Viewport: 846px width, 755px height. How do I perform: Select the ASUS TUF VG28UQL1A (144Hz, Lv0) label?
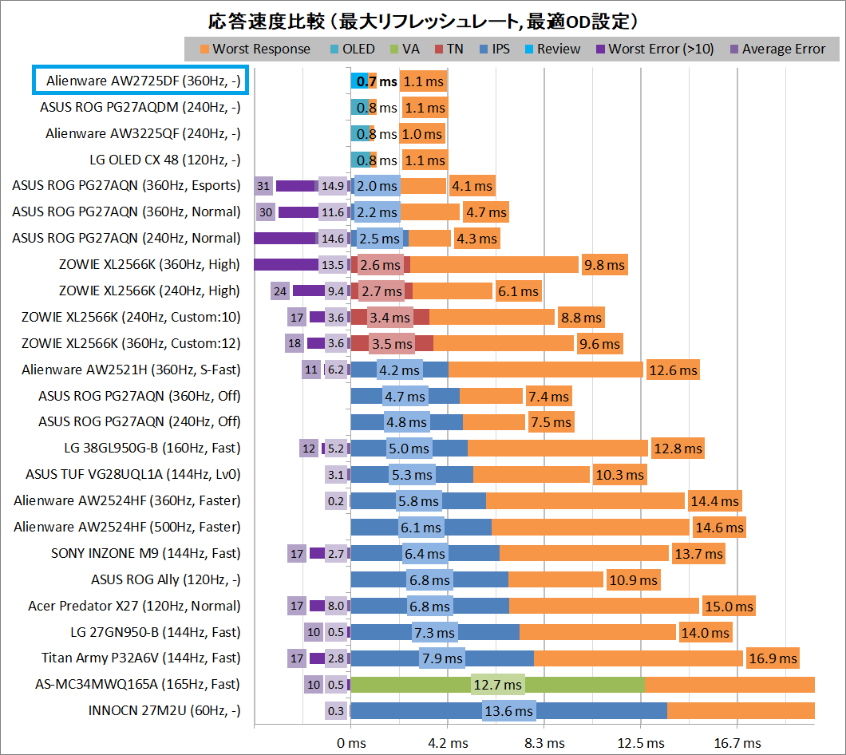133,474
